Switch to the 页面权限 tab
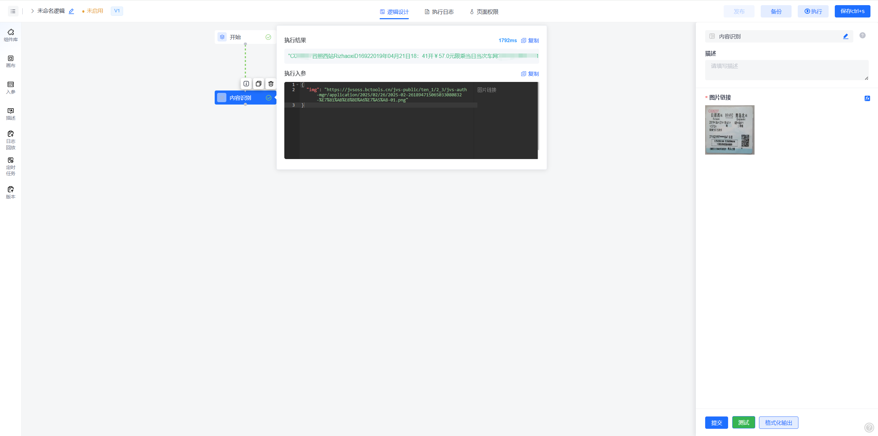 484,12
